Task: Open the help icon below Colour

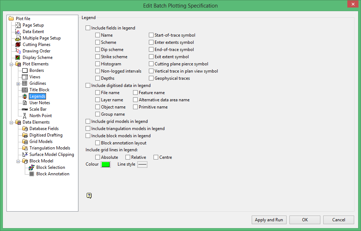Action: click(89, 195)
